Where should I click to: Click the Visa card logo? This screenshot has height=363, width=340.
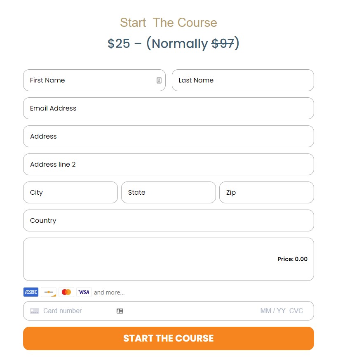pyautogui.click(x=84, y=292)
